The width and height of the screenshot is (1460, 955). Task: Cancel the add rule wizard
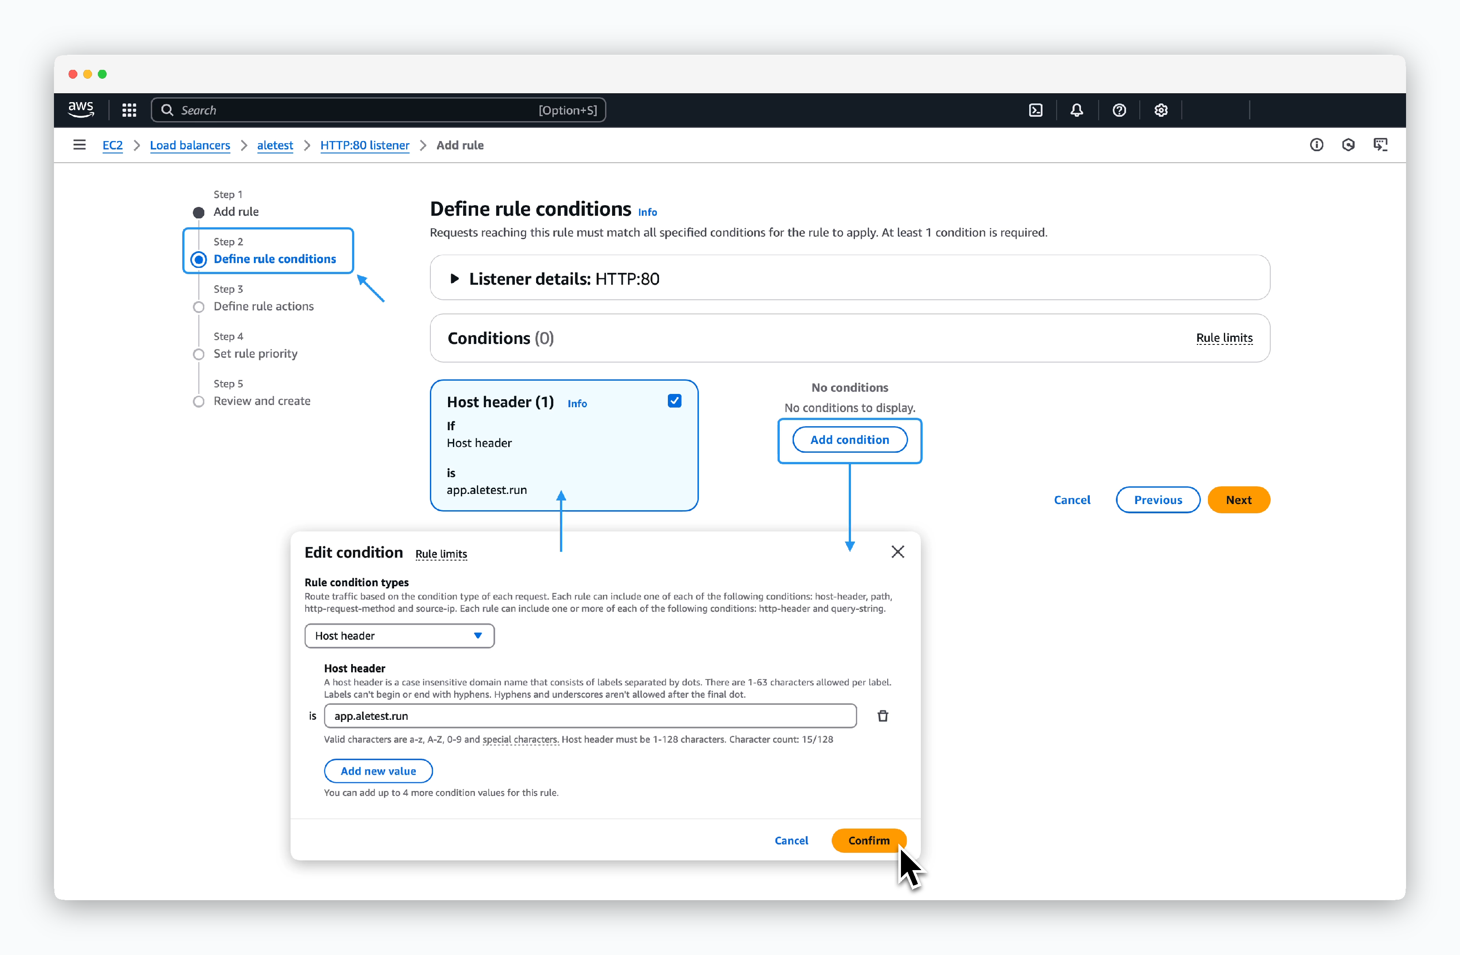[1072, 500]
